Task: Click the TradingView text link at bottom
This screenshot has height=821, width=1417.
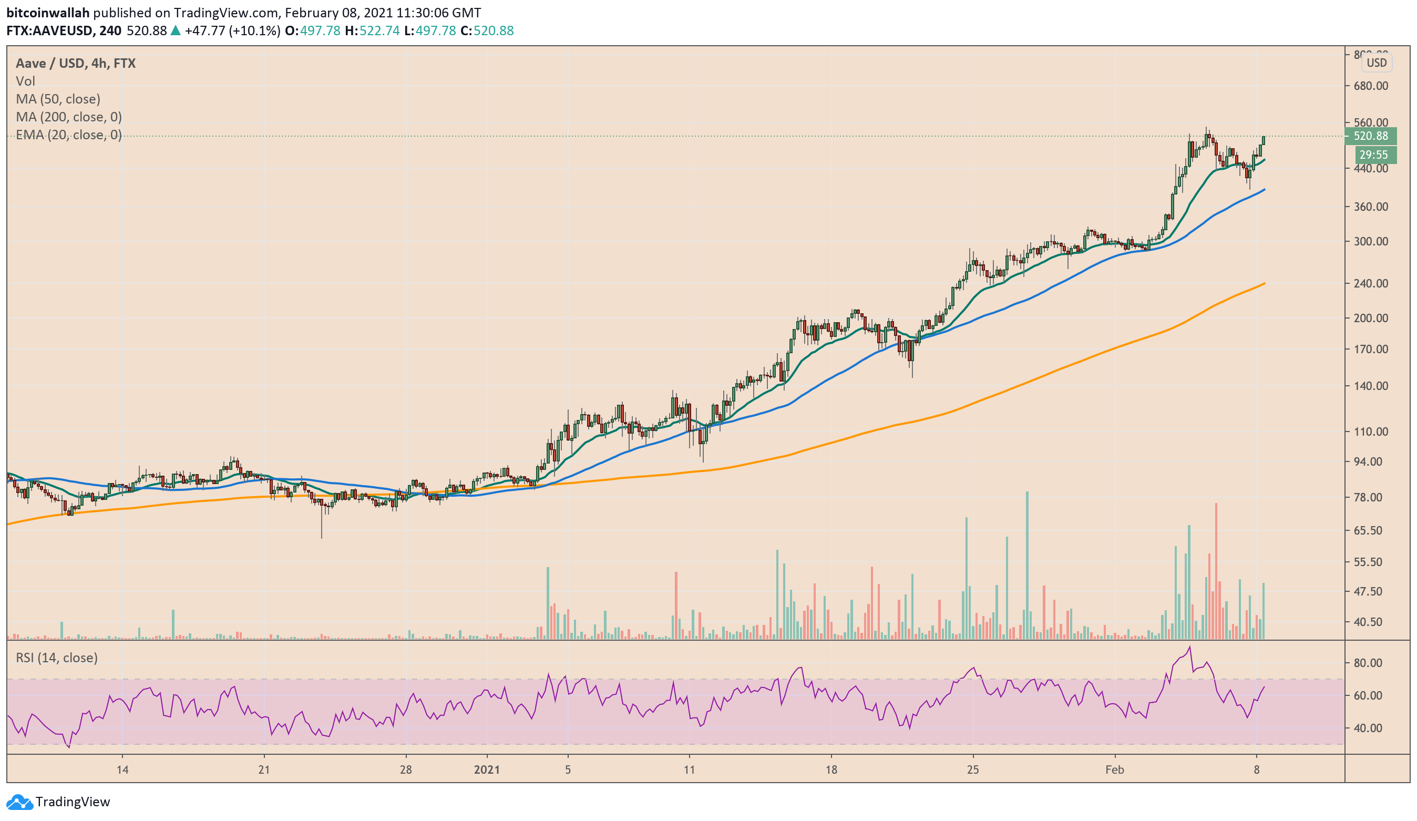Action: pyautogui.click(x=73, y=802)
